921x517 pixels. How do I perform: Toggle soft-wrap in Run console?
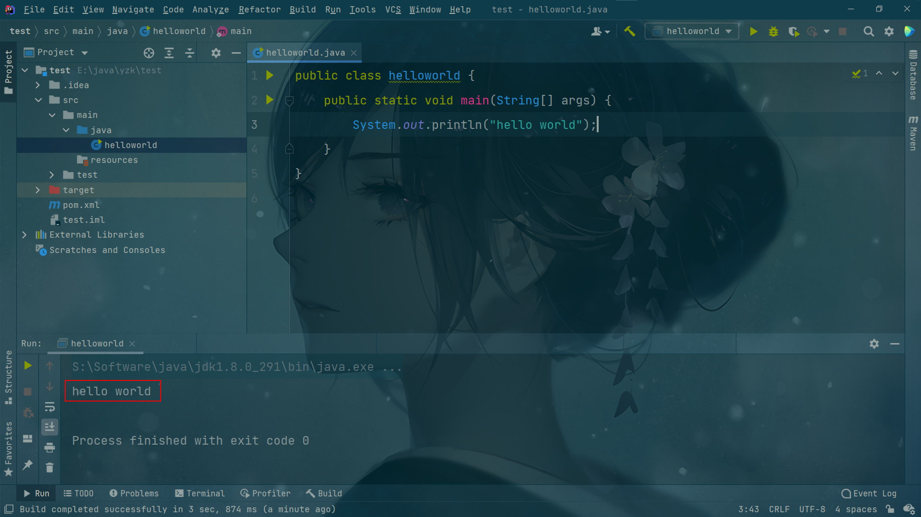click(x=50, y=407)
